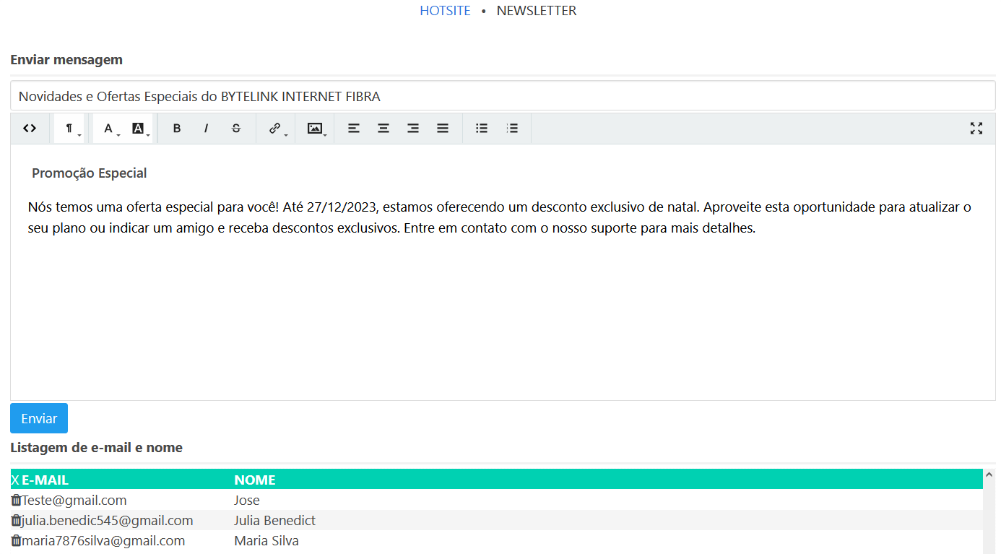This screenshot has height=554, width=1001.
Task: Justify the text alignment
Action: click(443, 129)
